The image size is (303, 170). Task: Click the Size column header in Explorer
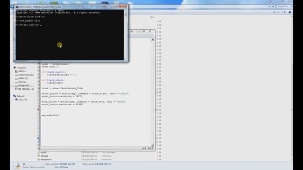[151, 17]
